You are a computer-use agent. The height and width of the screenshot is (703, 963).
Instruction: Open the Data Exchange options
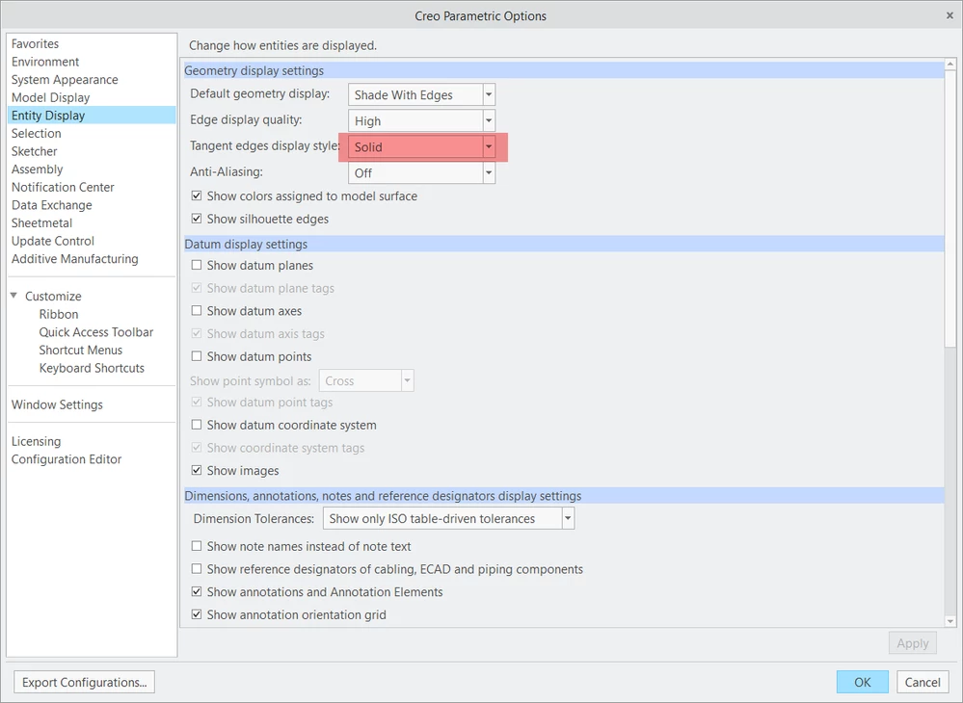pos(52,205)
